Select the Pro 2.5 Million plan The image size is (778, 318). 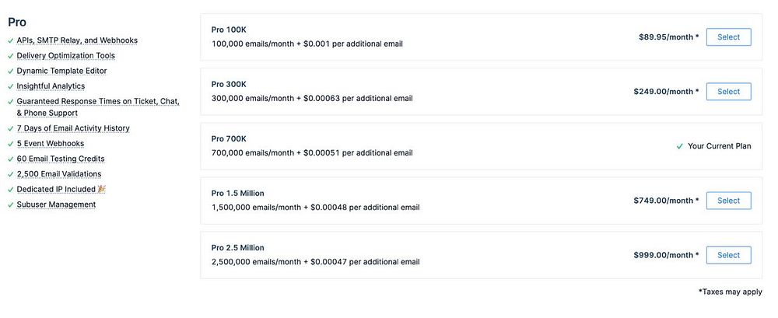click(728, 254)
